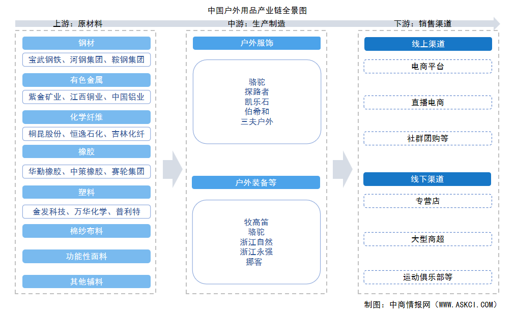
Task: Click the 其他辅料 box
Action: (x=87, y=281)
